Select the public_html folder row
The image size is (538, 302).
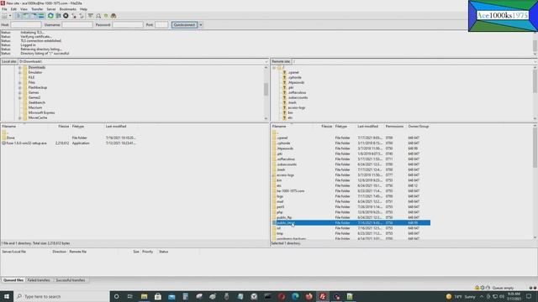tap(351, 223)
